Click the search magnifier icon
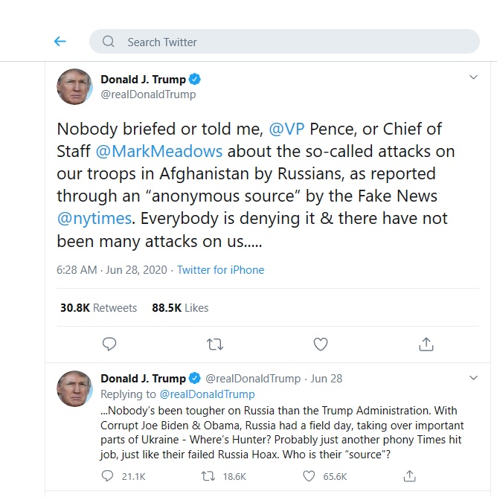497x497 pixels. tap(109, 42)
